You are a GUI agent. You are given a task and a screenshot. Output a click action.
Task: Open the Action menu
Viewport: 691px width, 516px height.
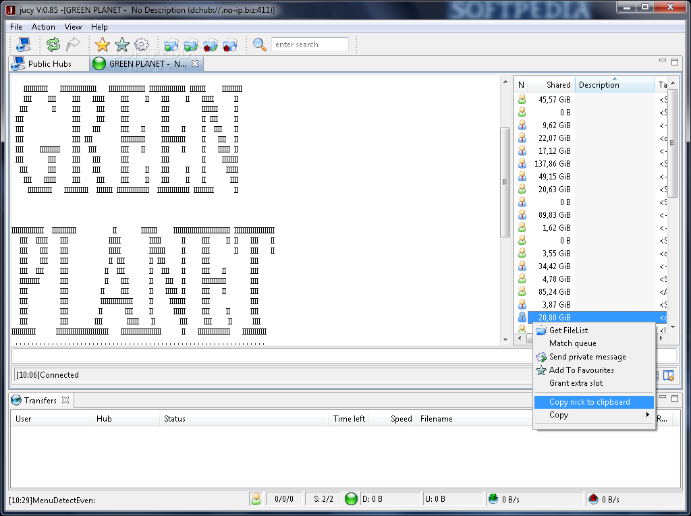(43, 27)
